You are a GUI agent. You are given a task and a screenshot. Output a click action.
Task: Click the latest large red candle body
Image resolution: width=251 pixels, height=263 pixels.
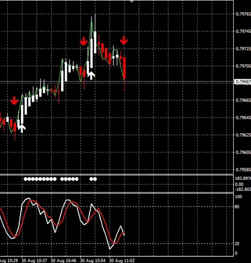coord(124,67)
